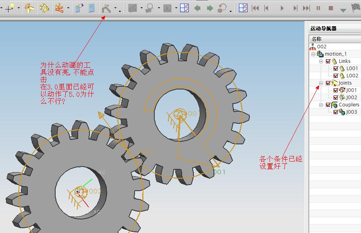Viewport: 361px width, 233px height.
Task: Click checkbox-grid icon left of green back arrow
Action: point(185,8)
